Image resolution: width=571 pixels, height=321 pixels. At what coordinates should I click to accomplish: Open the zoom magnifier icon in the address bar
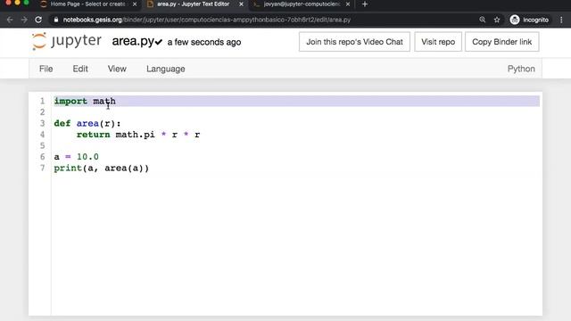point(483,20)
